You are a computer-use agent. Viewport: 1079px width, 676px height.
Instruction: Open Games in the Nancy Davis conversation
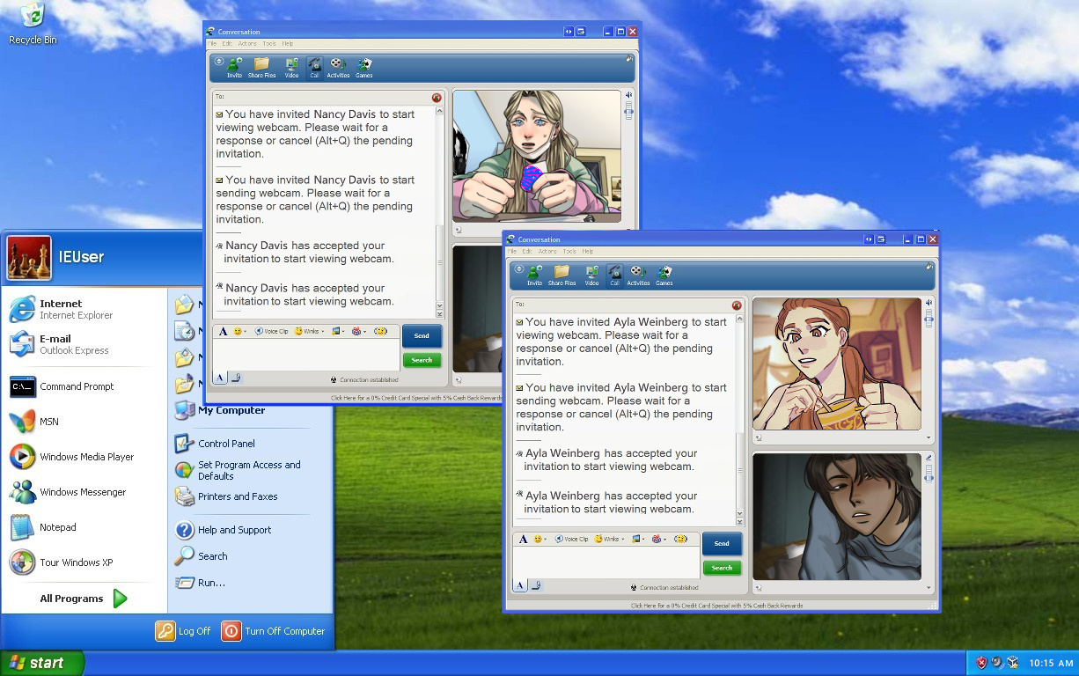(364, 68)
